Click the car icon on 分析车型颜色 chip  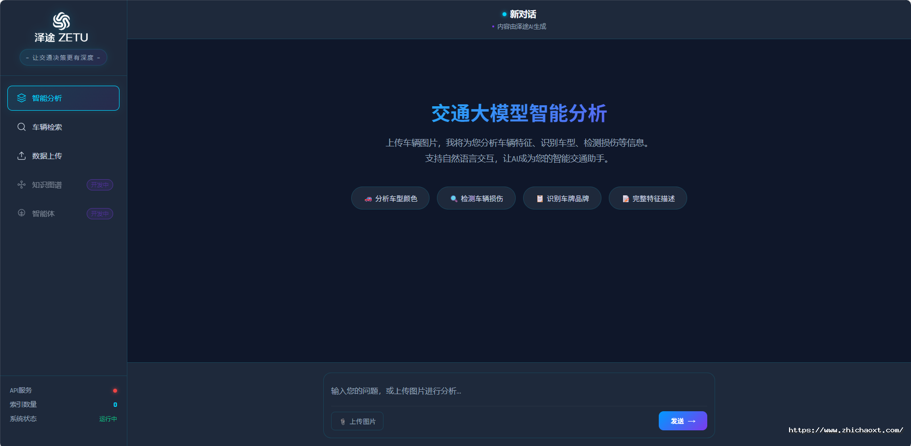point(368,198)
